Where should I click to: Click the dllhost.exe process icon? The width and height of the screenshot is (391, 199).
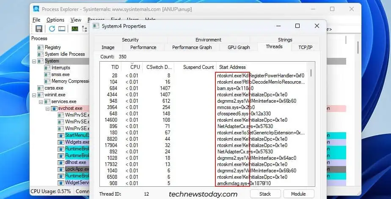pos(61,162)
